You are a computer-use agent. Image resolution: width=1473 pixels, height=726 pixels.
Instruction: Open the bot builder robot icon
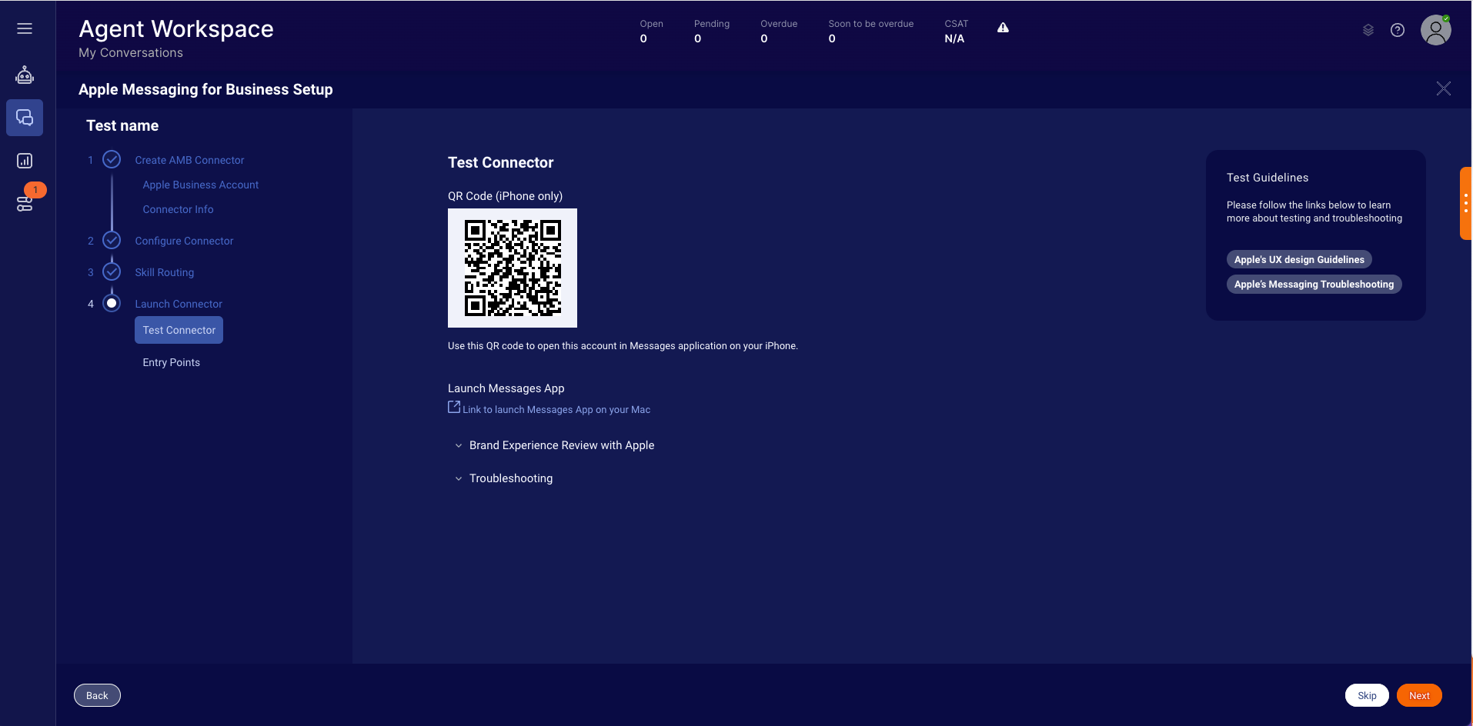pyautogui.click(x=25, y=75)
